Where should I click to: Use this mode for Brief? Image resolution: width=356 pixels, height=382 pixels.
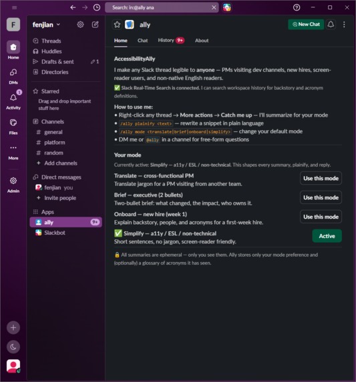click(321, 197)
